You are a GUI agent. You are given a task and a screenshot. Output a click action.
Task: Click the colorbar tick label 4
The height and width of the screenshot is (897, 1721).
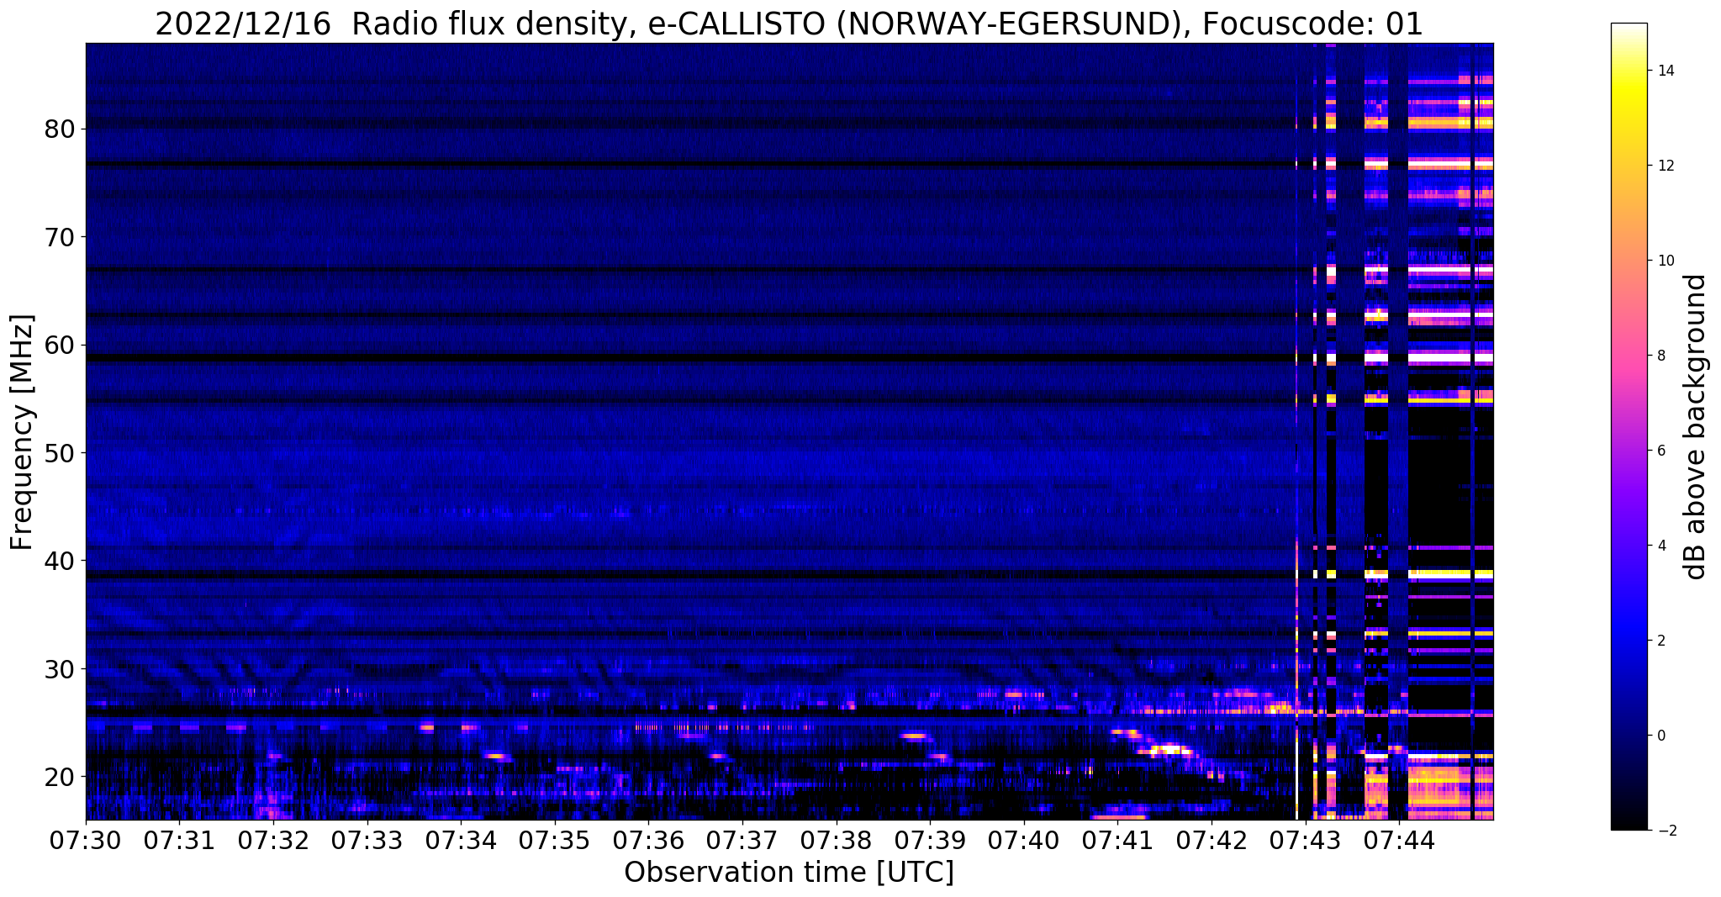(1660, 546)
